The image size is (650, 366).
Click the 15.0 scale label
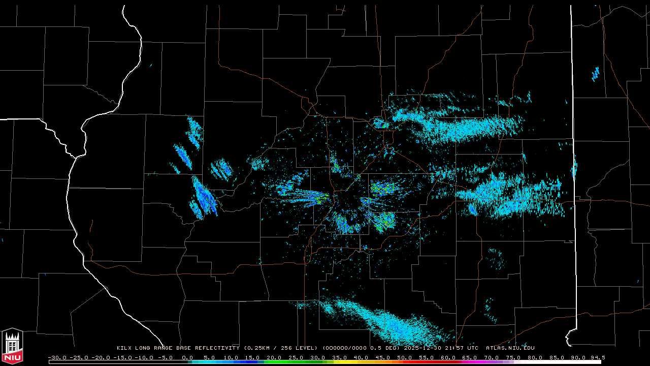tap(252, 357)
